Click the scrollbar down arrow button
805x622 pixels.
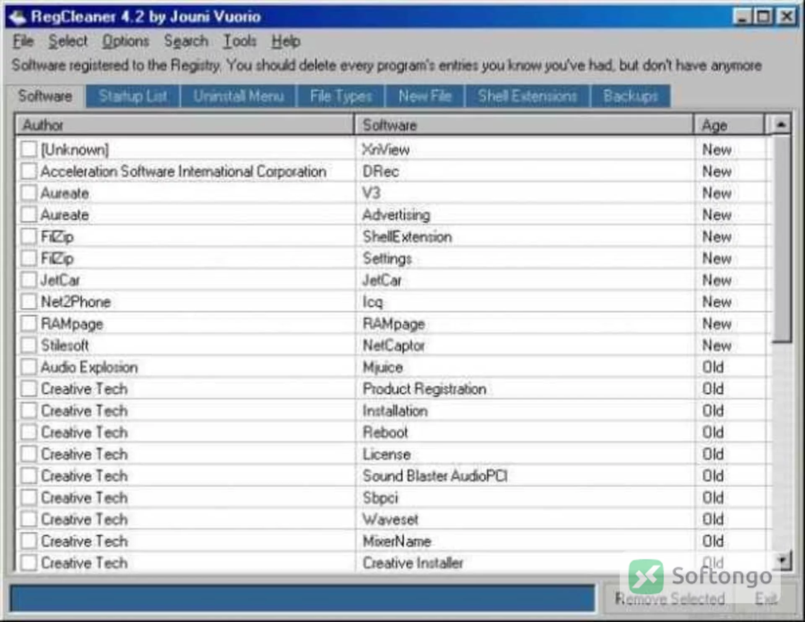coord(782,560)
